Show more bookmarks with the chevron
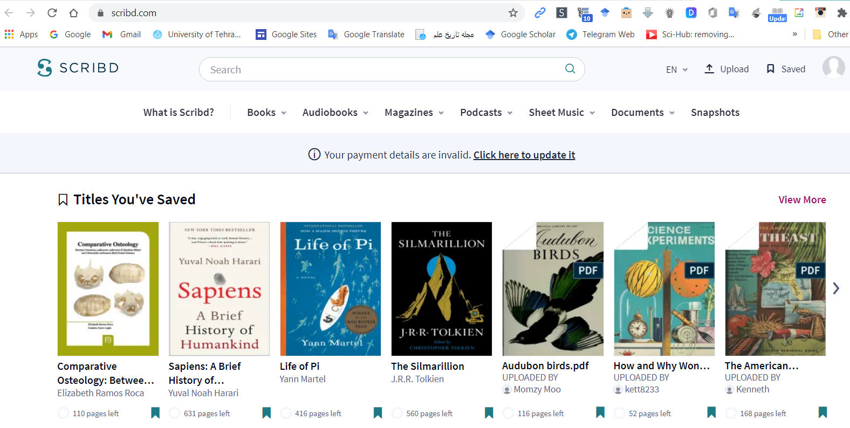 (x=794, y=34)
